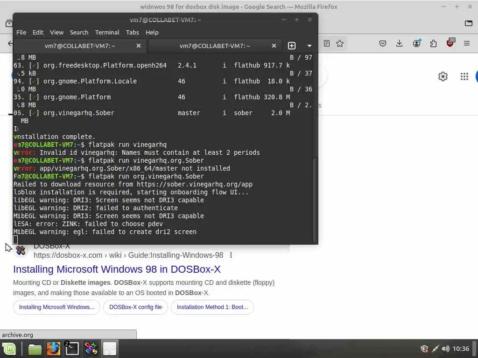Click the 'flatpak run org.vinegarhq.Sober' command line
This screenshot has width=478, height=358.
[x=146, y=176]
